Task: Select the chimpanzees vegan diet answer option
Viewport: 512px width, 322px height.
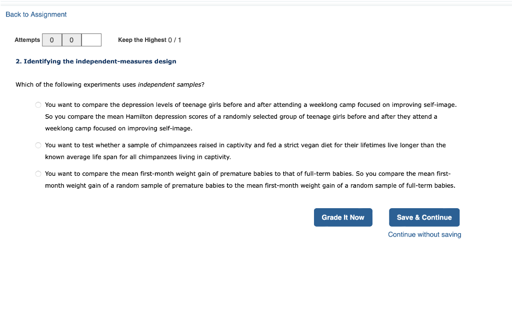Action: [38, 145]
